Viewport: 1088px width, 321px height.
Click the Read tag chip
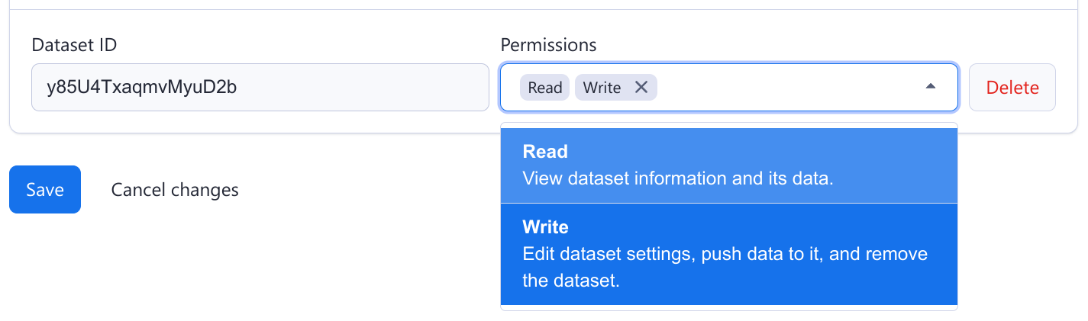click(545, 88)
